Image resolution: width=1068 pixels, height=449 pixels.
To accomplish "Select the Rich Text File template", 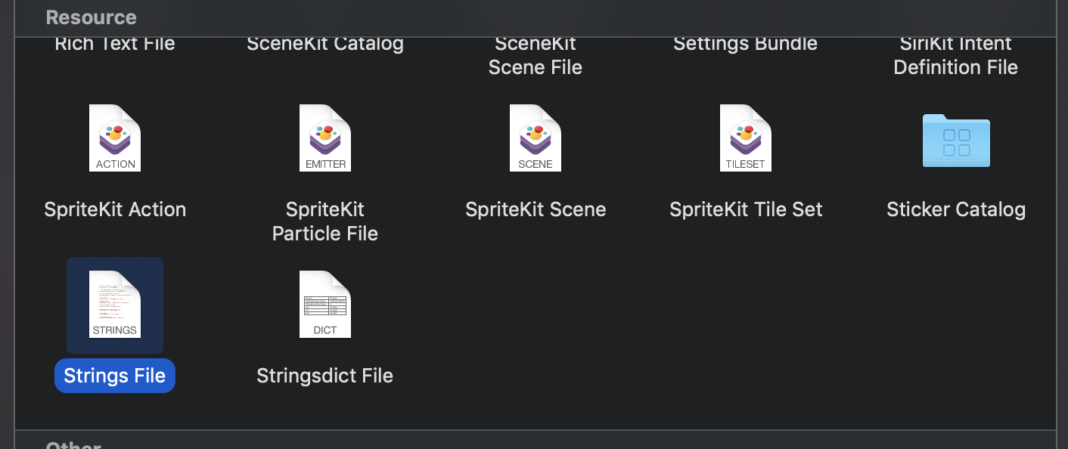I will click(x=115, y=44).
